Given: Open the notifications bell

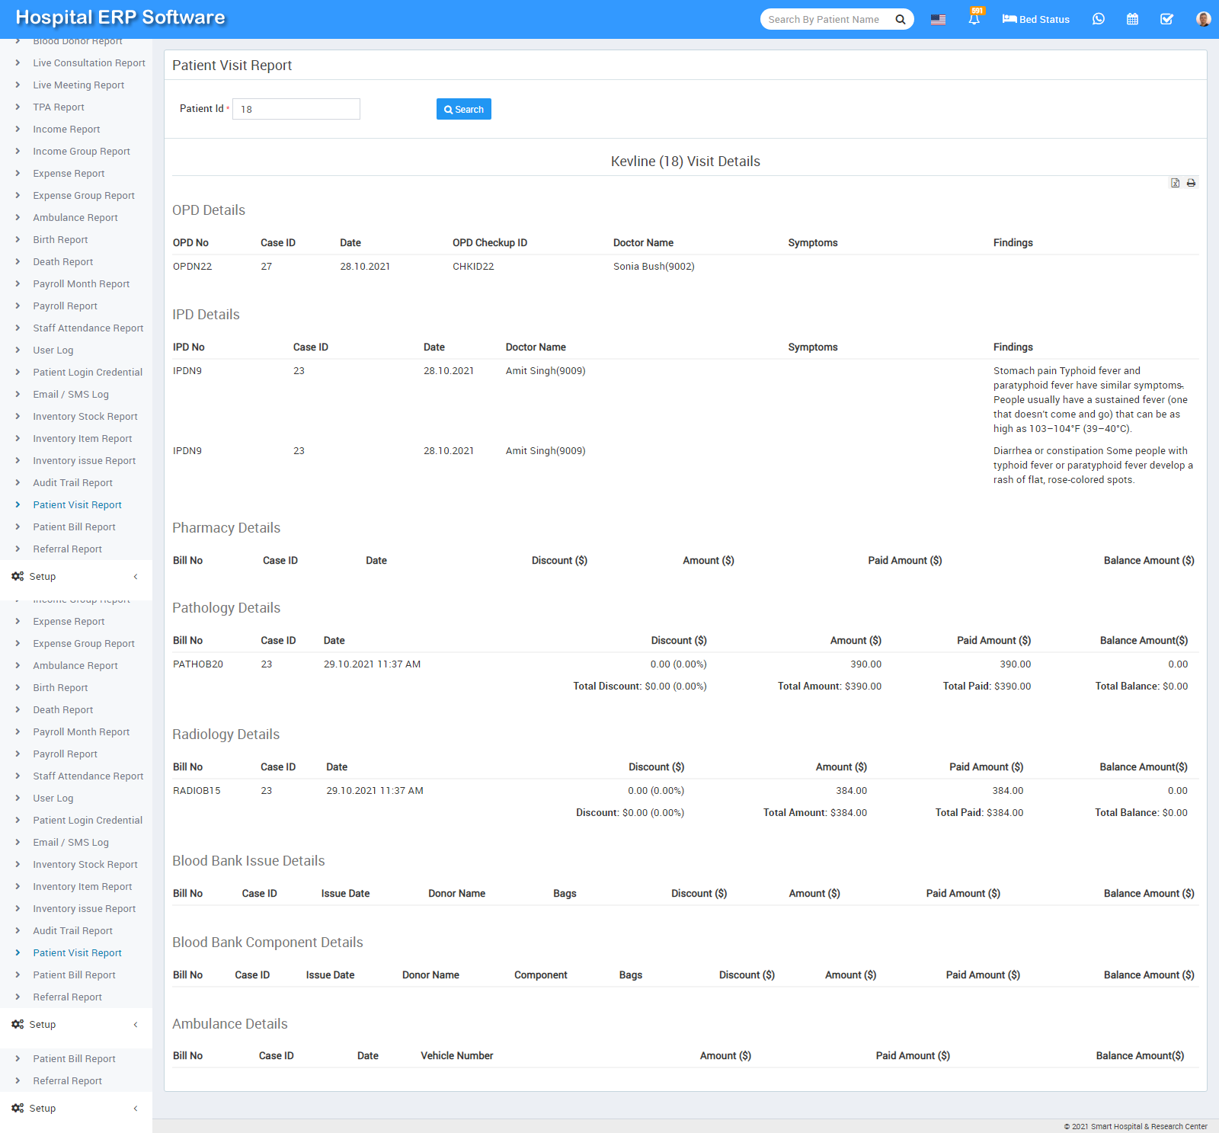Looking at the screenshot, I should tap(974, 19).
